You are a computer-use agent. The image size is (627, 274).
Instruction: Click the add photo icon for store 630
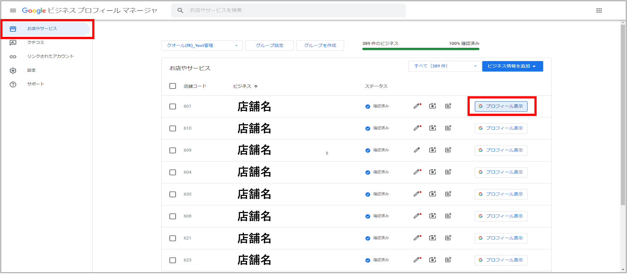coord(432,194)
